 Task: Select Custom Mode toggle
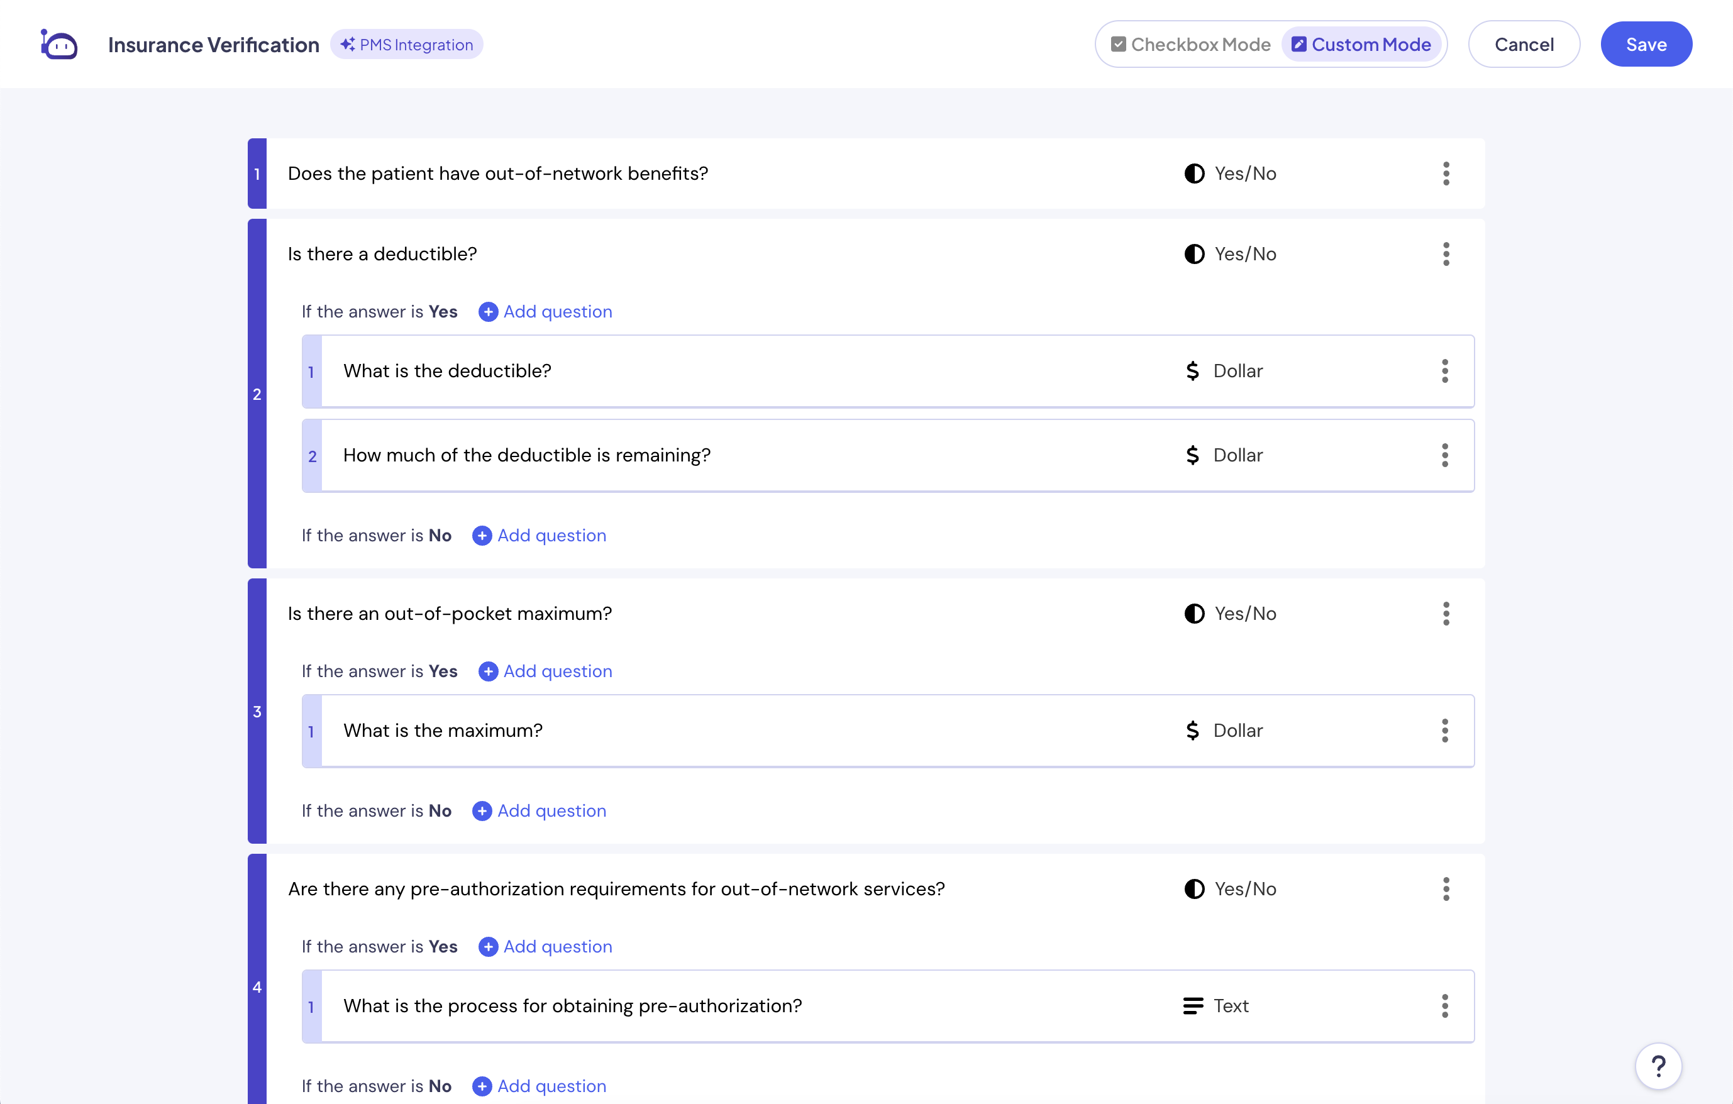(x=1361, y=45)
